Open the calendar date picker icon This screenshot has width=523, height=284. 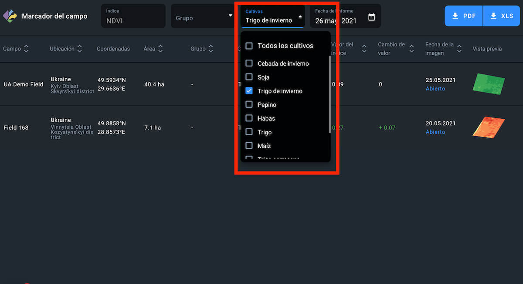pyautogui.click(x=371, y=17)
